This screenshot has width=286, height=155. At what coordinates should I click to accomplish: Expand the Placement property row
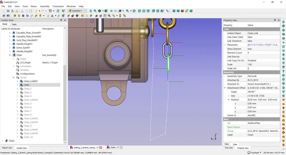pyautogui.click(x=225, y=45)
